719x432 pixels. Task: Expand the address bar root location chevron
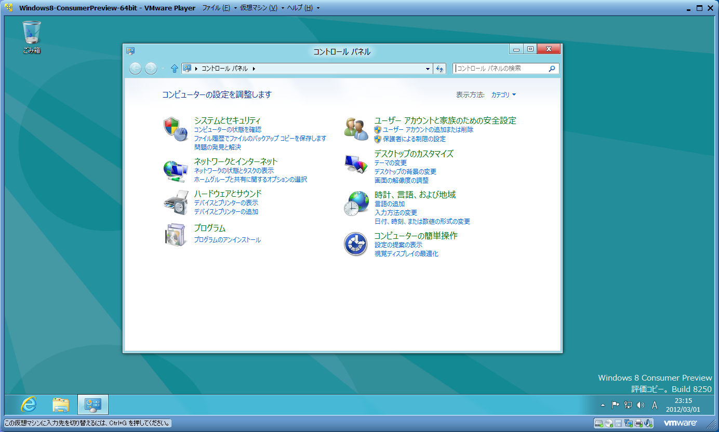click(196, 69)
